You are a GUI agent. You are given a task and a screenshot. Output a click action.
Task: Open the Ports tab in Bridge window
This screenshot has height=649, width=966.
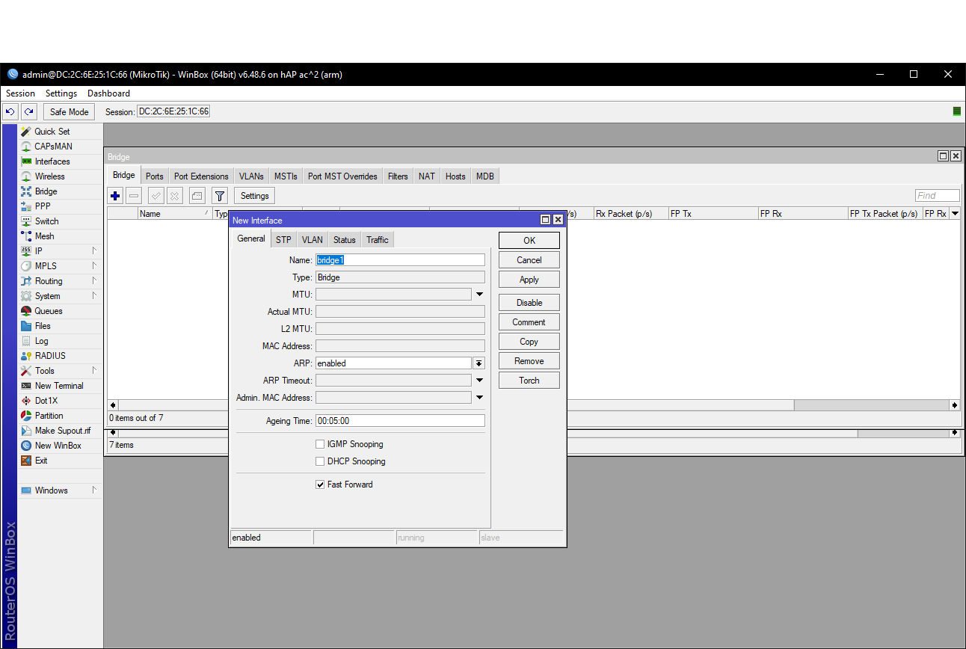155,176
